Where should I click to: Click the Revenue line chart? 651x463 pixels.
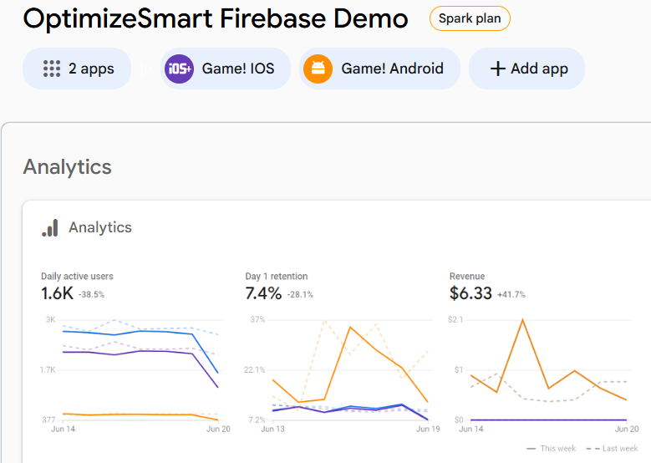click(x=549, y=369)
